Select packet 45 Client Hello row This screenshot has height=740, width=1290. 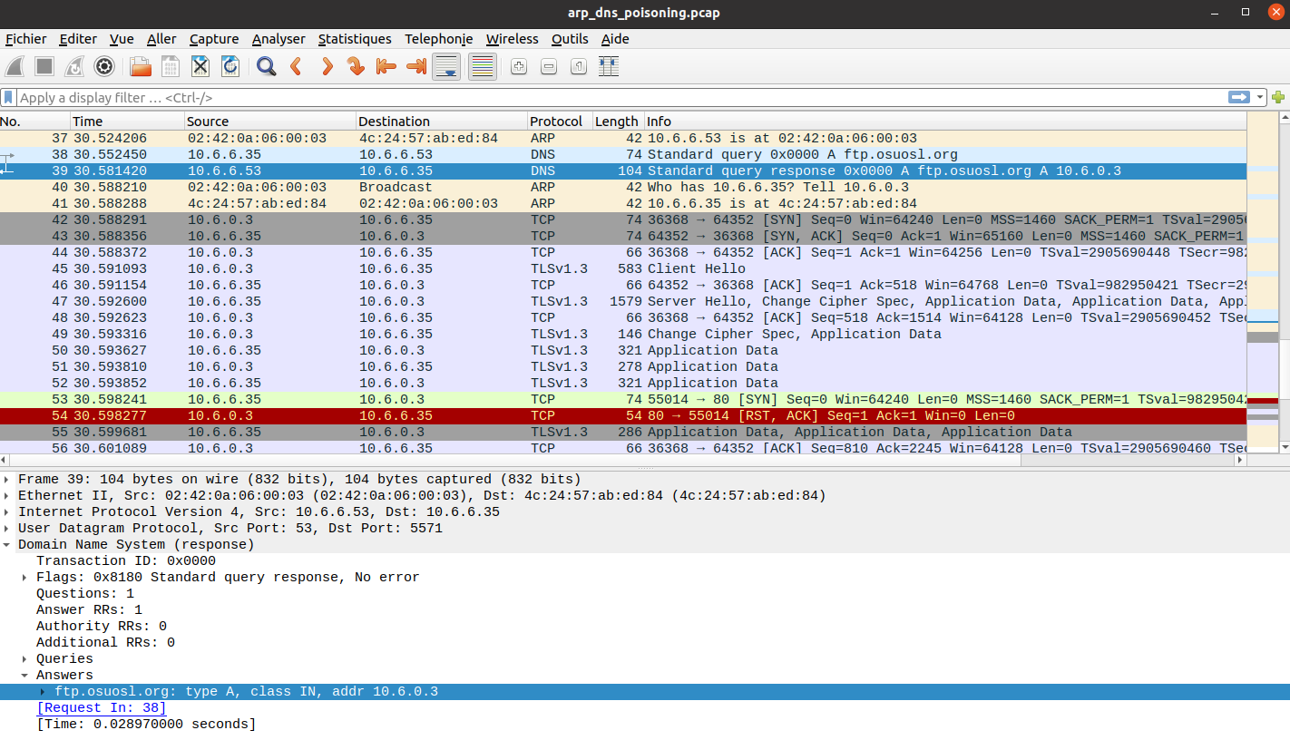pyautogui.click(x=623, y=269)
